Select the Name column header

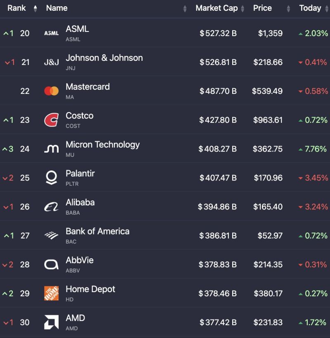(57, 8)
